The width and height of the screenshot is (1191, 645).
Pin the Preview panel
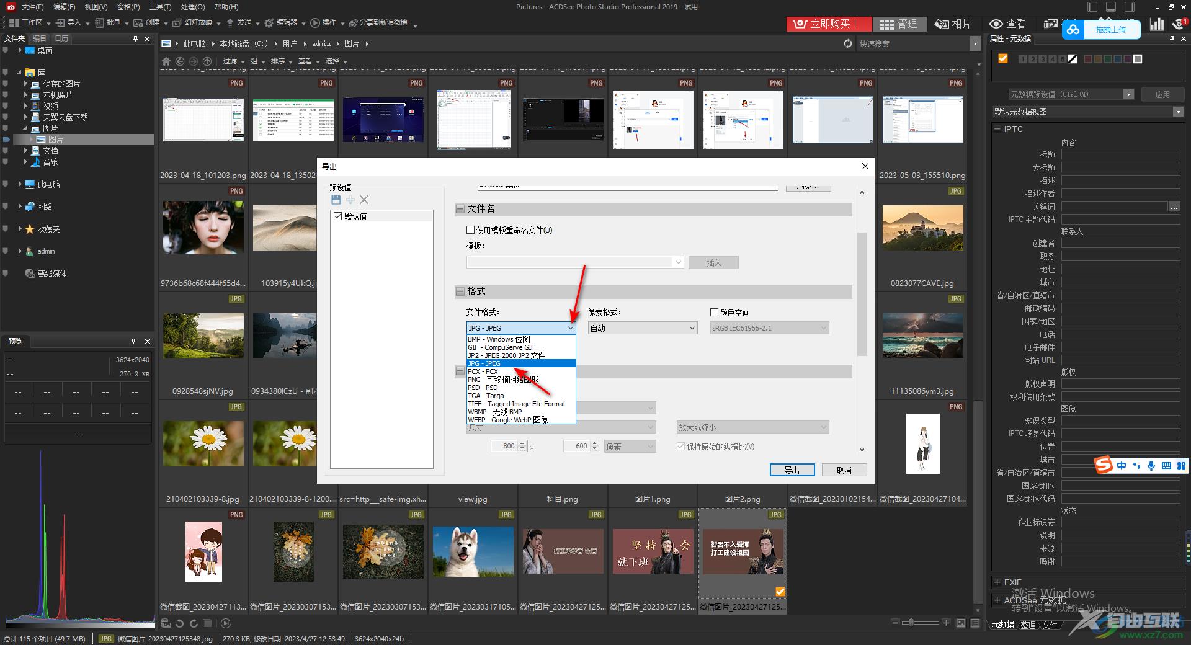pyautogui.click(x=133, y=341)
